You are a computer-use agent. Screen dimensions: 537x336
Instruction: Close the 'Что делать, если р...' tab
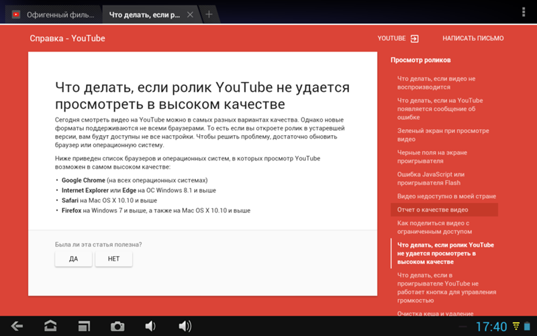point(190,14)
